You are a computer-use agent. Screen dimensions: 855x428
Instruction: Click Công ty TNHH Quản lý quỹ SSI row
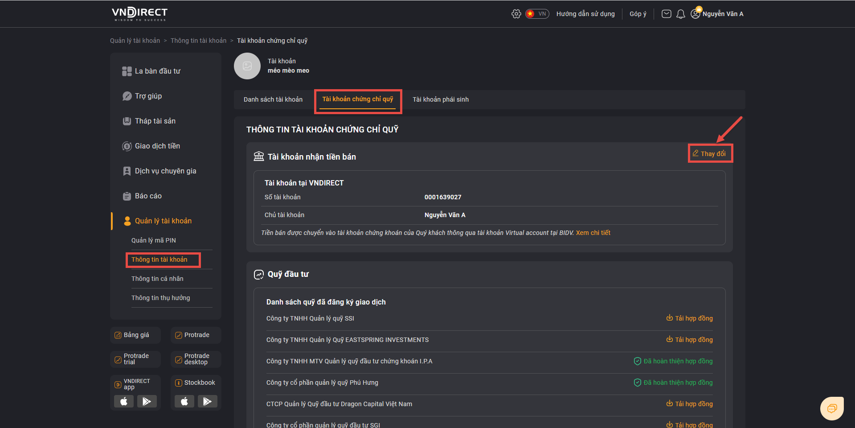[x=489, y=318]
